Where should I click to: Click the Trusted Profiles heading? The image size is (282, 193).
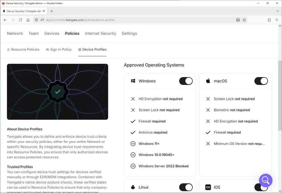(20, 167)
